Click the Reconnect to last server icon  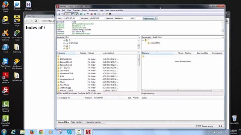tap(95, 14)
